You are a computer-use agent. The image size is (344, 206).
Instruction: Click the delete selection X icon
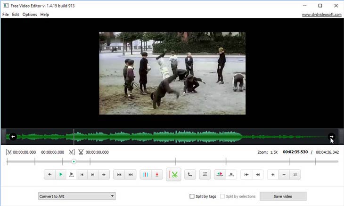pyautogui.click(x=231, y=174)
